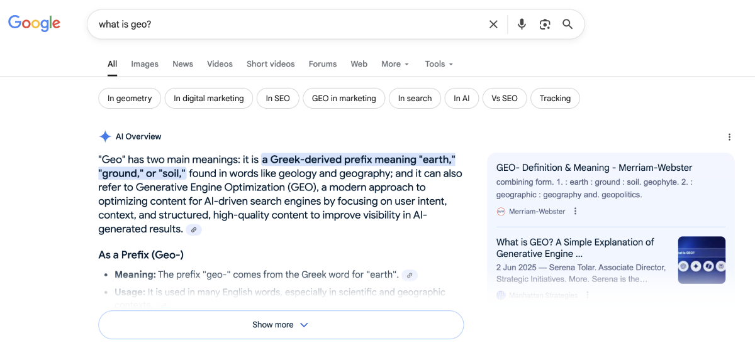Viewport: 755px width, 348px height.
Task: Click the "AI Overview" label
Action: 138,136
